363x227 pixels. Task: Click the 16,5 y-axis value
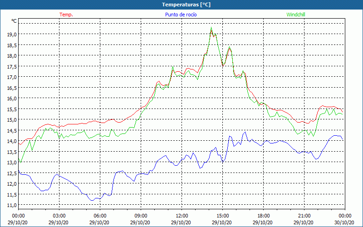(x=12, y=88)
